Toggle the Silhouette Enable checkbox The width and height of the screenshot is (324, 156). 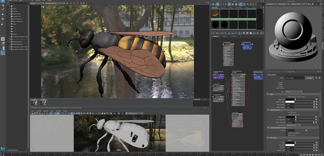tap(286, 141)
